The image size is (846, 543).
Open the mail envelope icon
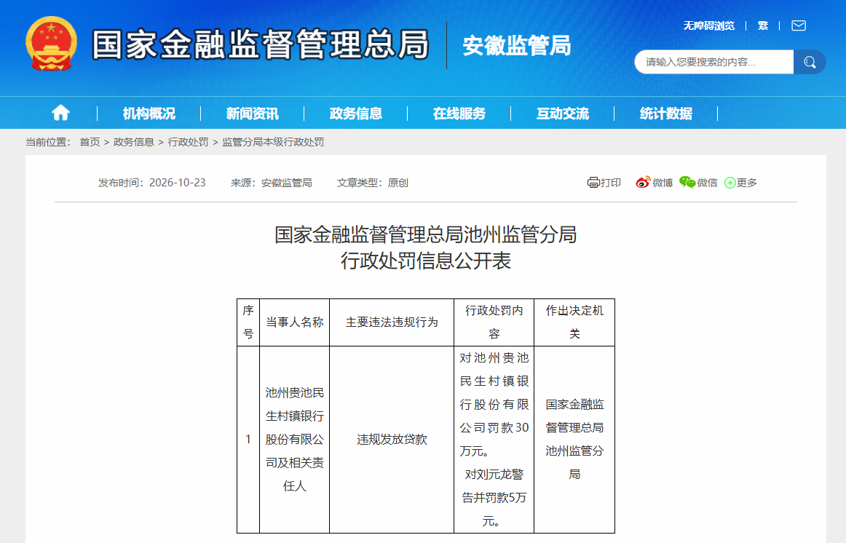799,25
